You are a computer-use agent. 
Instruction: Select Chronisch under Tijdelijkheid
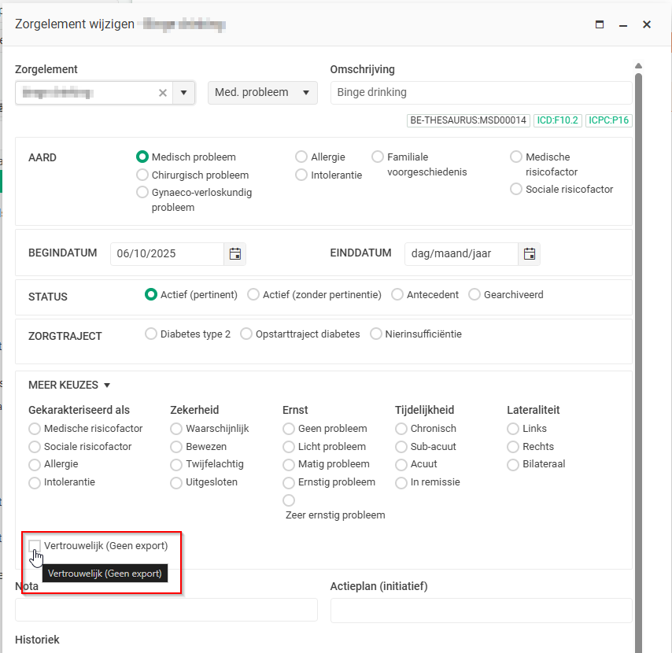401,429
